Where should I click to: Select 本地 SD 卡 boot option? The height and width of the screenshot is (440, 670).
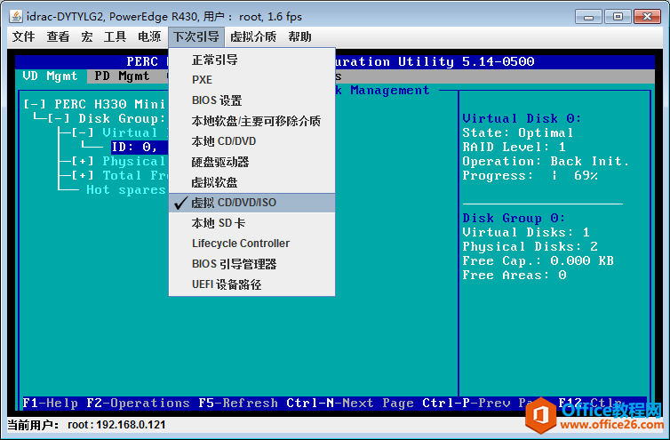(x=251, y=223)
